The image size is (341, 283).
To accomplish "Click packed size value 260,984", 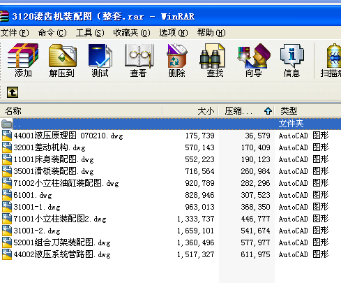I will tap(255, 171).
